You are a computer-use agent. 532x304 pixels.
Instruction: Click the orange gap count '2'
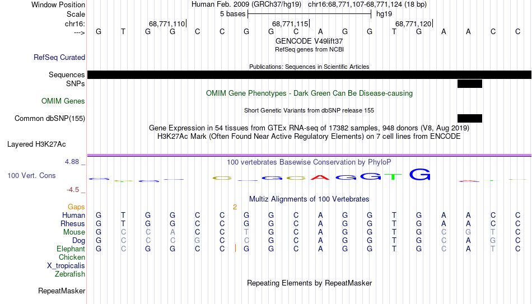pyautogui.click(x=235, y=207)
